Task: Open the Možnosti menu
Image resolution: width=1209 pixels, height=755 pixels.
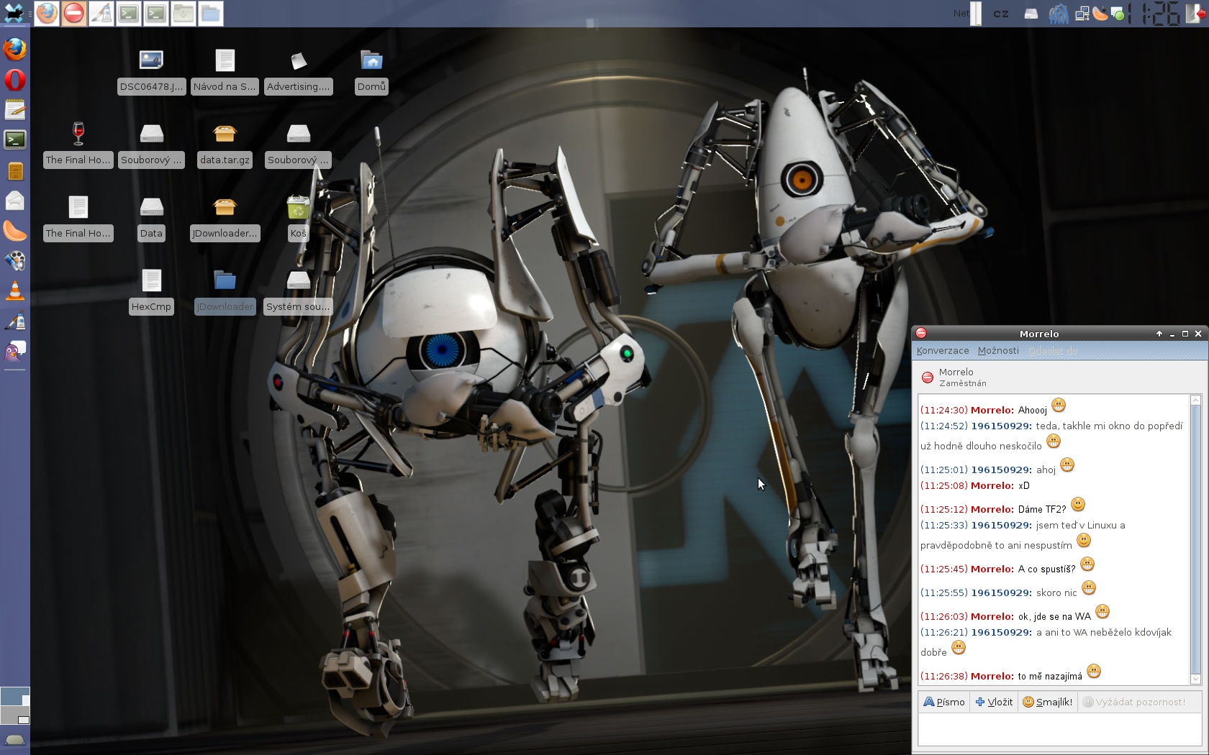Action: pyautogui.click(x=998, y=351)
